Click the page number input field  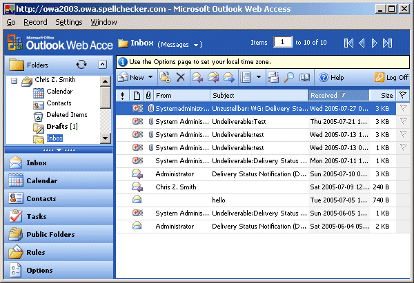click(282, 43)
